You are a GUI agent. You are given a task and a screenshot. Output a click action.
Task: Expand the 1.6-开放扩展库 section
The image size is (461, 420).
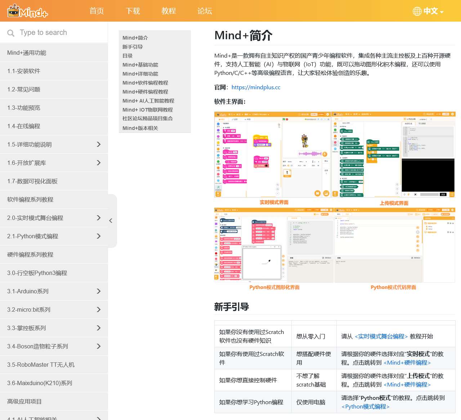[x=99, y=163]
